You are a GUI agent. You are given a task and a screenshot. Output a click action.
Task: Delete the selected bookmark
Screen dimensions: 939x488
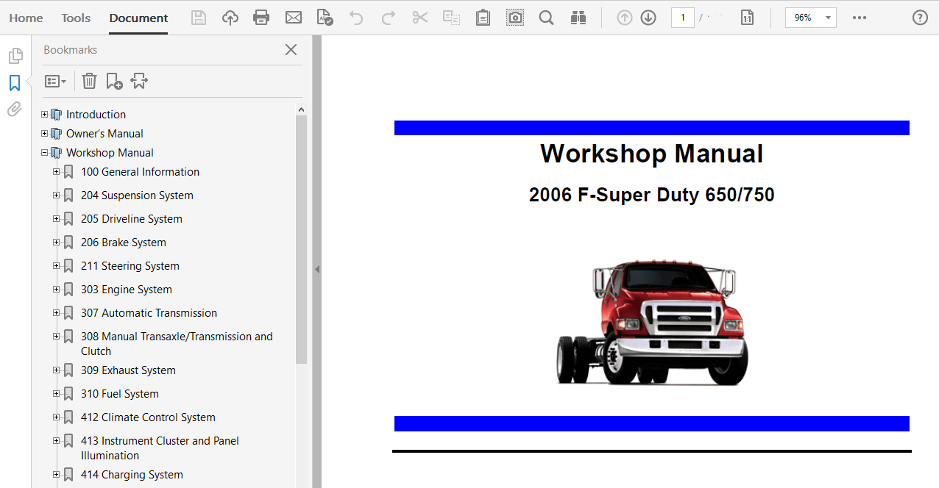pyautogui.click(x=89, y=81)
